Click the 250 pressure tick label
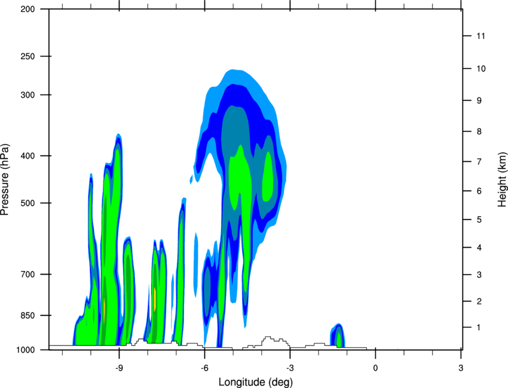This screenshot has width=508, height=388. (x=27, y=56)
